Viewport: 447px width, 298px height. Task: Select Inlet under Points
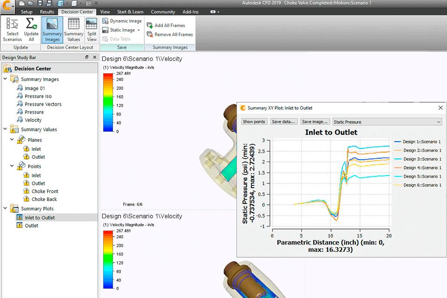coord(36,176)
